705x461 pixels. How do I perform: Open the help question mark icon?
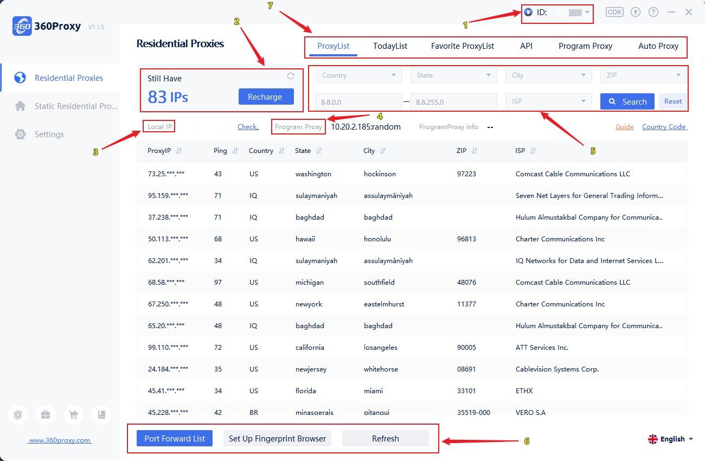(x=653, y=12)
